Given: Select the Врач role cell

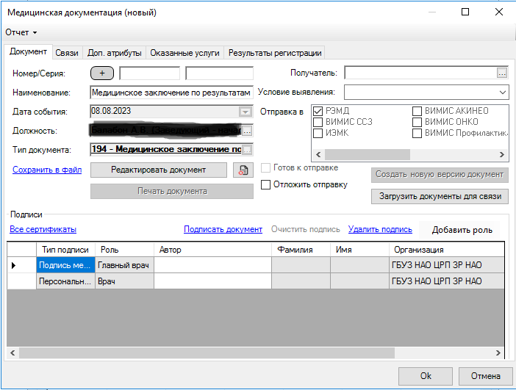Looking at the screenshot, I should (x=124, y=281).
